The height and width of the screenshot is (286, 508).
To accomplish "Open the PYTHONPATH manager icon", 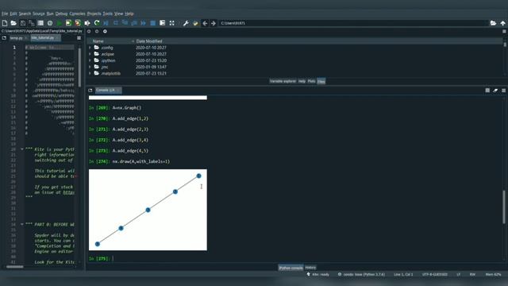I will [x=195, y=23].
